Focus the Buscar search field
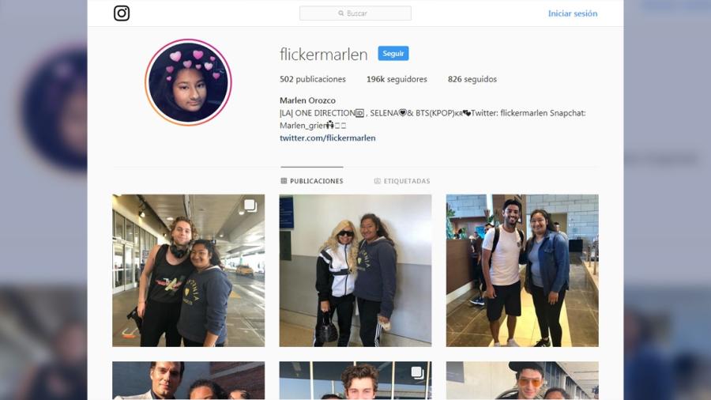Viewport: 711px width, 400px height. point(355,13)
